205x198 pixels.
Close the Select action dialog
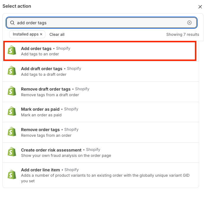tap(200, 7)
